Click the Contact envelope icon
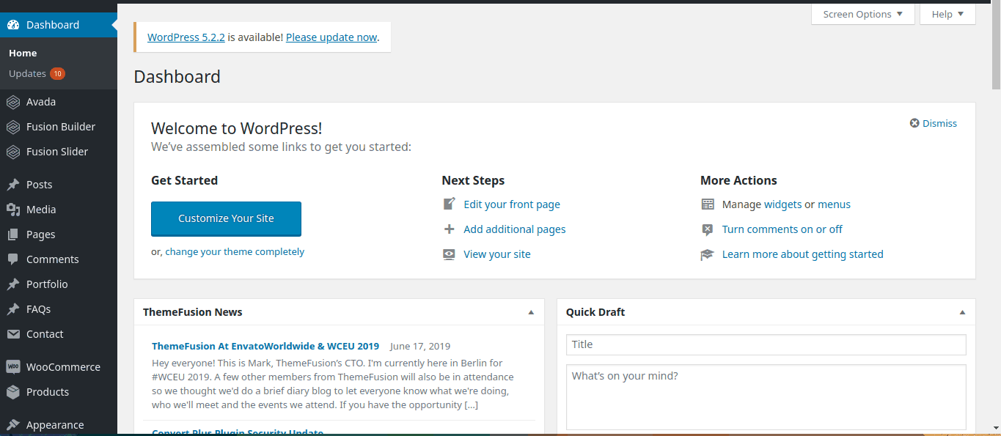Viewport: 1001px width, 436px height. (13, 334)
